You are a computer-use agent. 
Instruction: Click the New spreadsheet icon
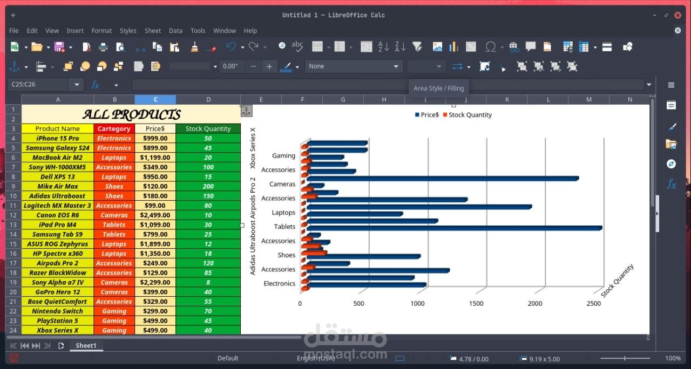click(x=15, y=47)
